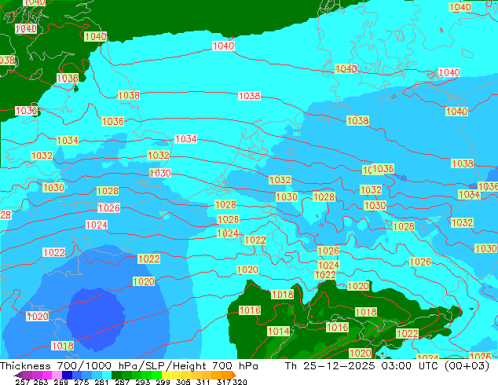Click the bright lime green legend swatch
Viewport: 498px width, 385px height.
[x=156, y=375]
